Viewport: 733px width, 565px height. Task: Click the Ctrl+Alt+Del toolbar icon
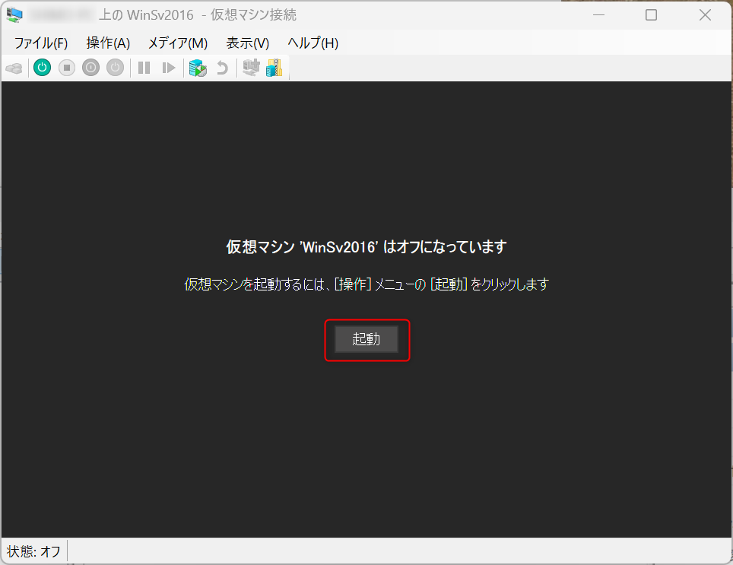pos(14,68)
